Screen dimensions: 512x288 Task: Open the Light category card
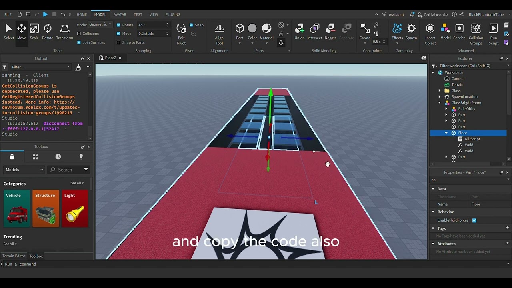pyautogui.click(x=75, y=209)
